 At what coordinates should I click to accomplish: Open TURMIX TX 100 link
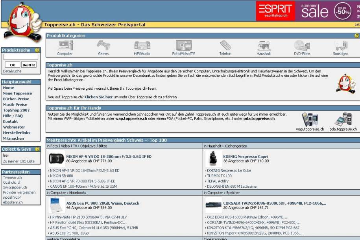219,176
